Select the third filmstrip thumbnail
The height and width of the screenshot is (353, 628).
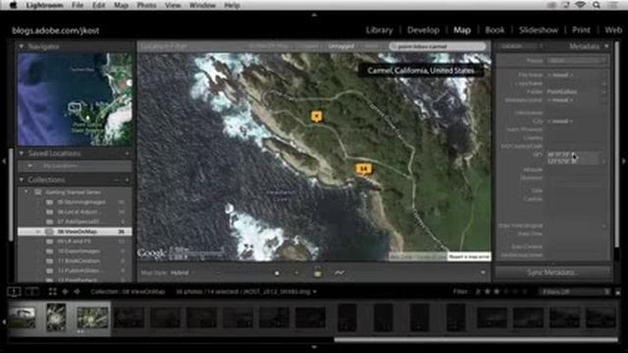tap(92, 318)
